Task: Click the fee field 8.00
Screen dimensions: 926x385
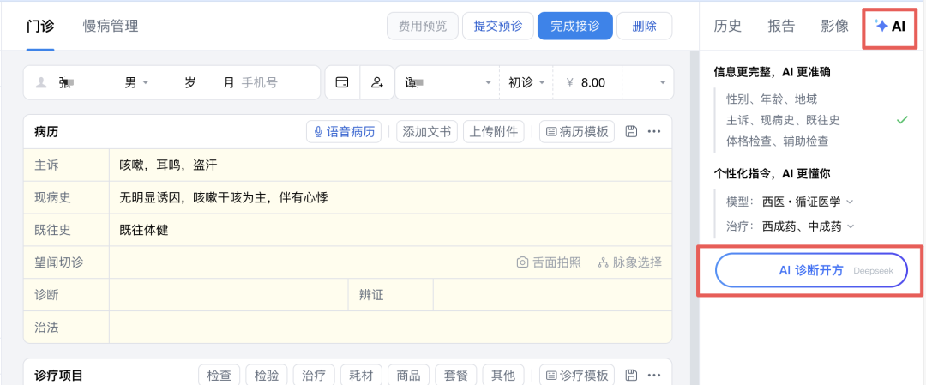Action: [586, 82]
